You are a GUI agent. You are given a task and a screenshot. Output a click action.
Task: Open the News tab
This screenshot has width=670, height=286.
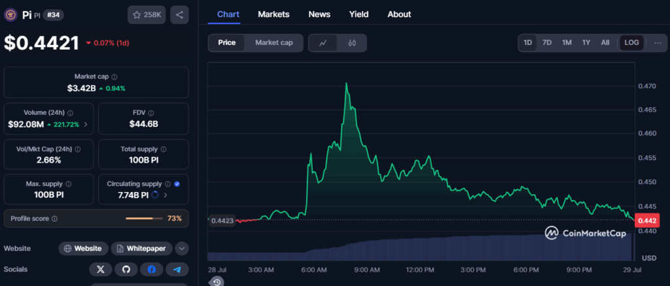point(319,14)
